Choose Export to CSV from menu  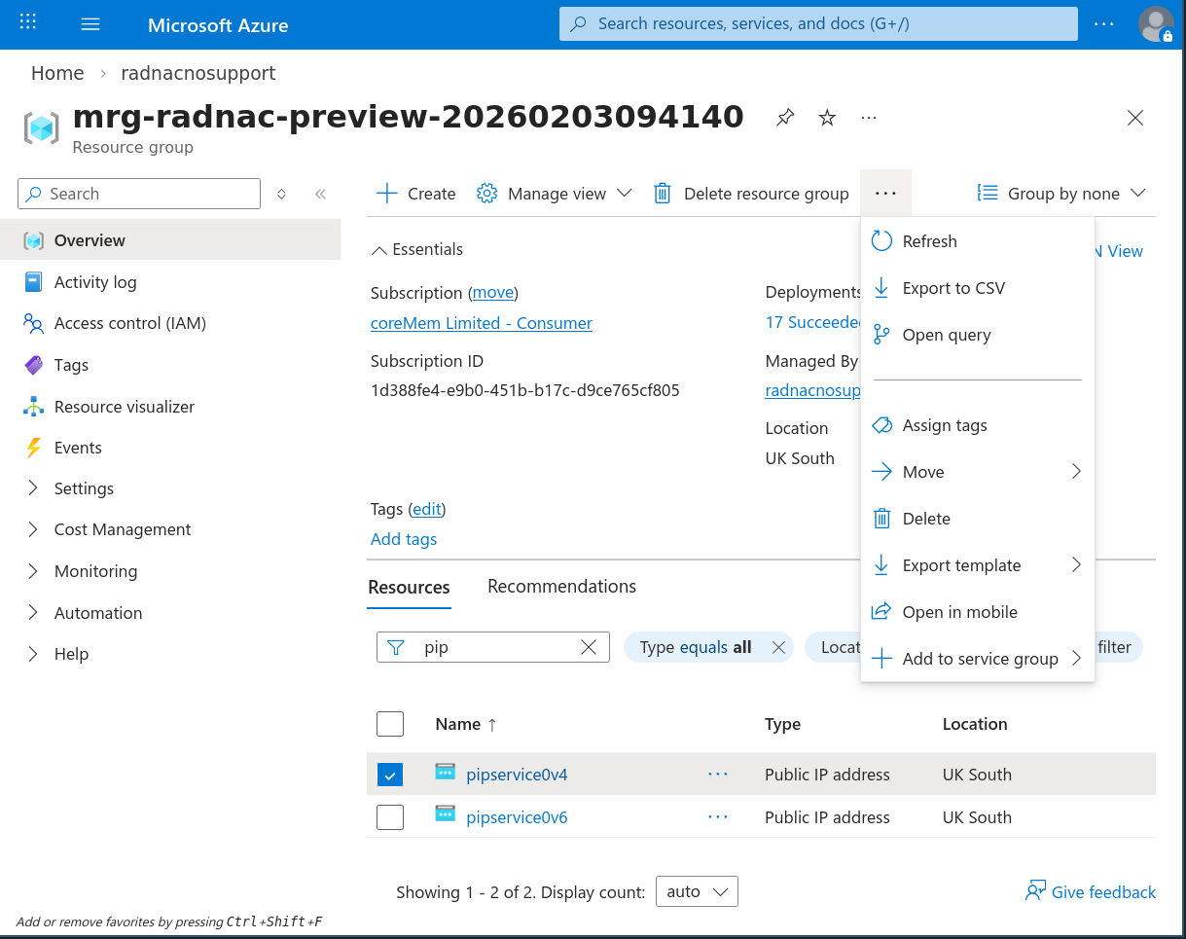click(x=953, y=288)
